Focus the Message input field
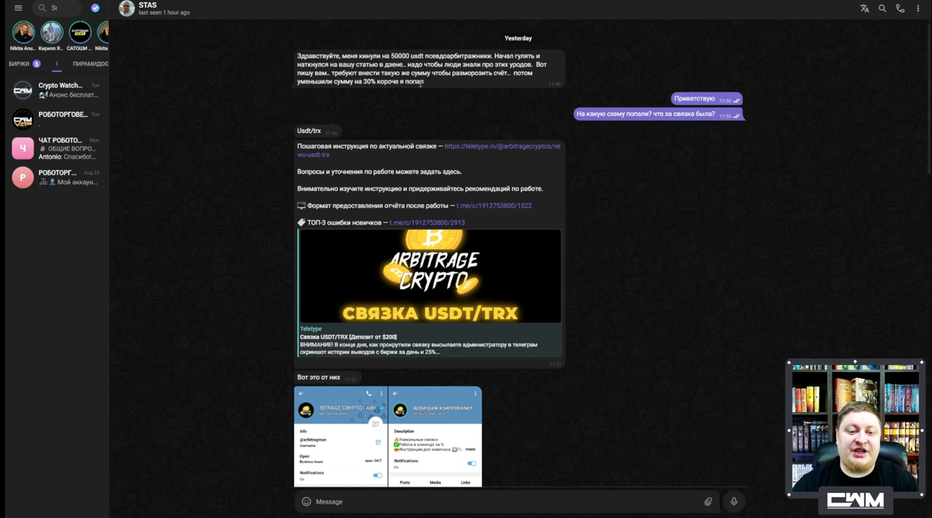Image resolution: width=932 pixels, height=518 pixels. point(505,502)
